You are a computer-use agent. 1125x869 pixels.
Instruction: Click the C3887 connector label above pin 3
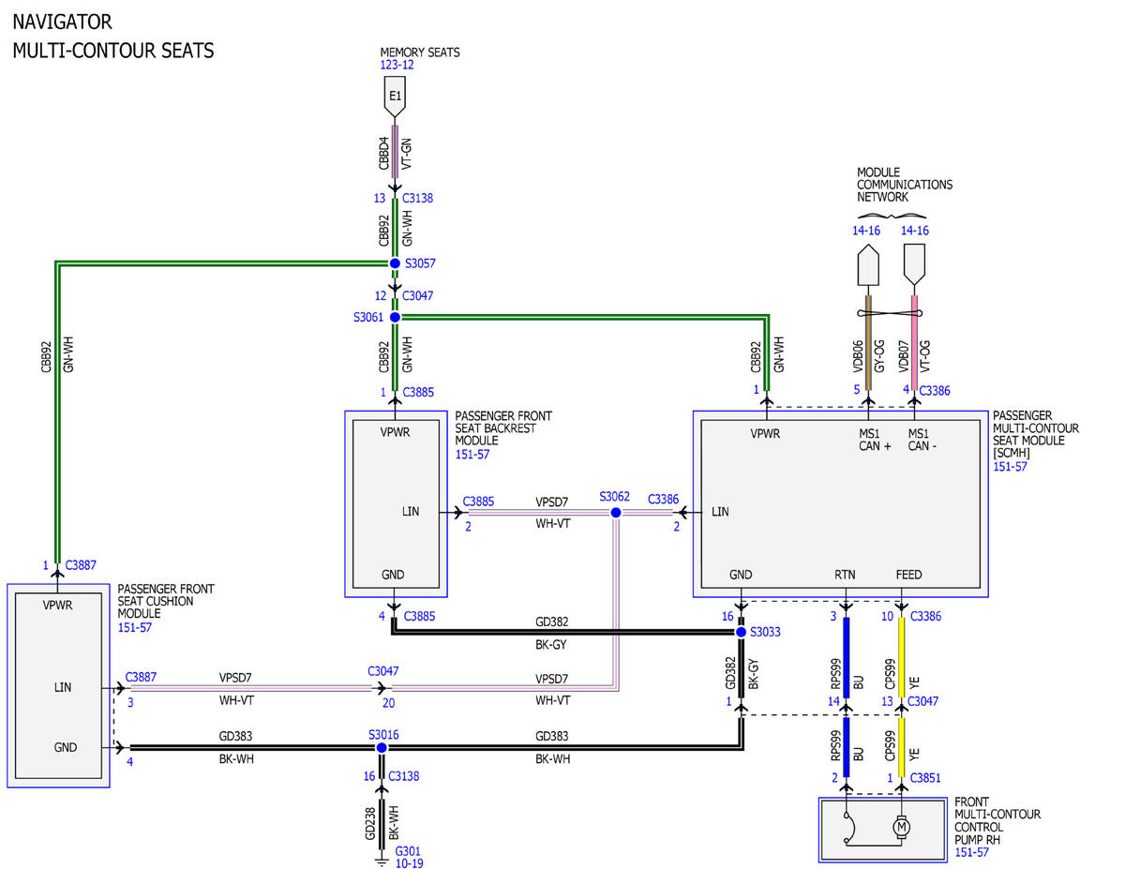[x=141, y=676]
